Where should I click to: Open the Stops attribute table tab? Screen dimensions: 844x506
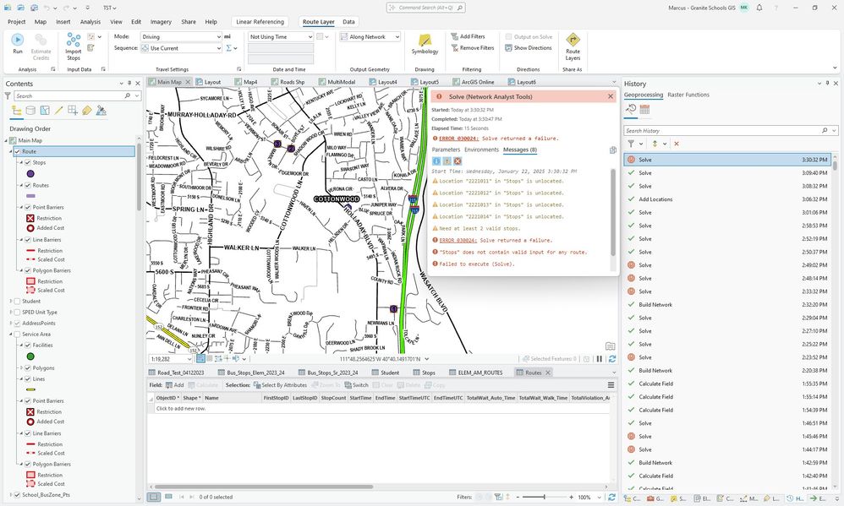pos(425,372)
